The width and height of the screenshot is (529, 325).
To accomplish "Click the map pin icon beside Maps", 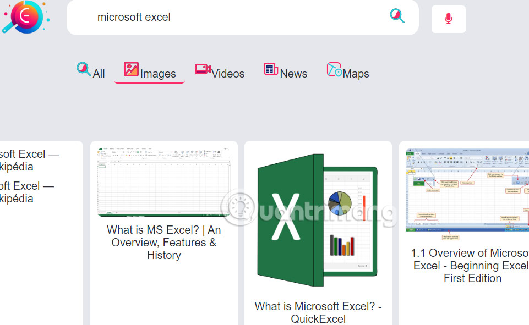I will (334, 69).
